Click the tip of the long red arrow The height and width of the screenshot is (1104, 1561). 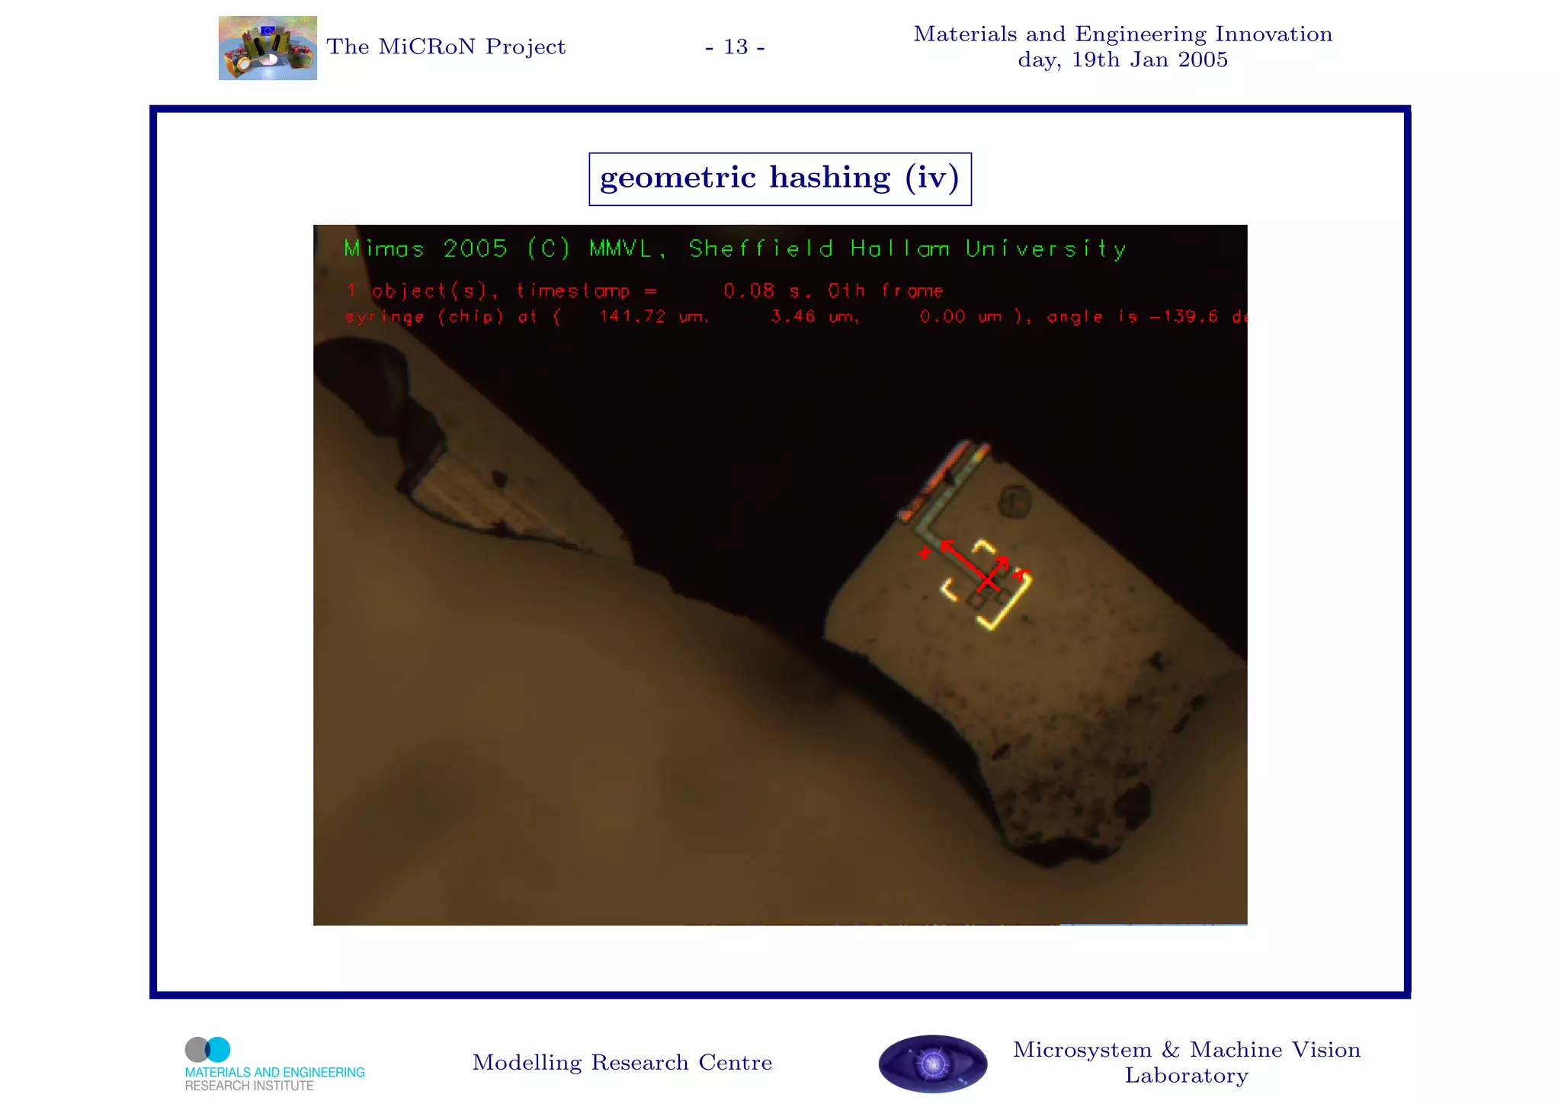click(945, 544)
